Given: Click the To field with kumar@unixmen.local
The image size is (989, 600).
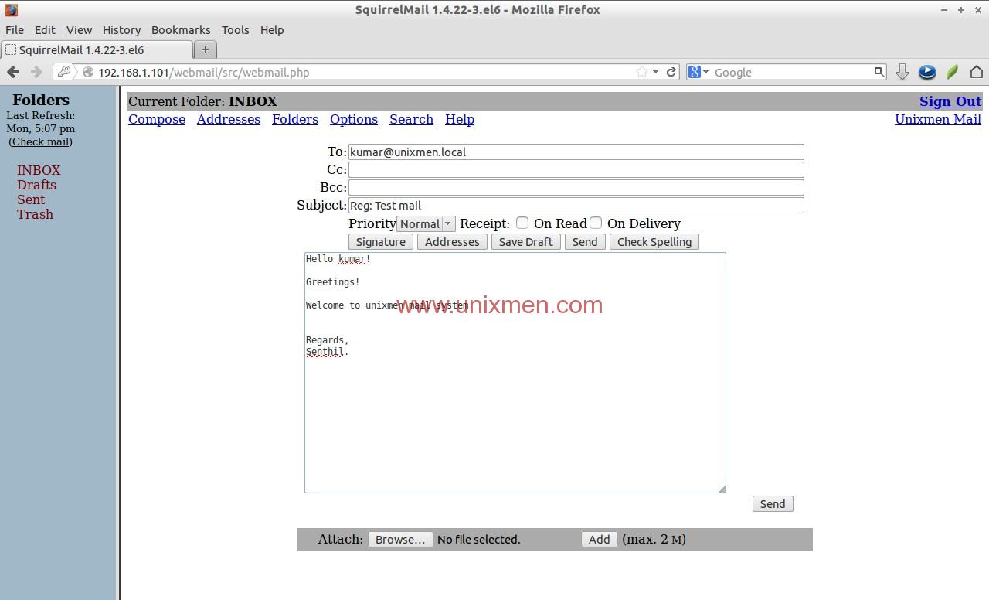Looking at the screenshot, I should tap(576, 152).
